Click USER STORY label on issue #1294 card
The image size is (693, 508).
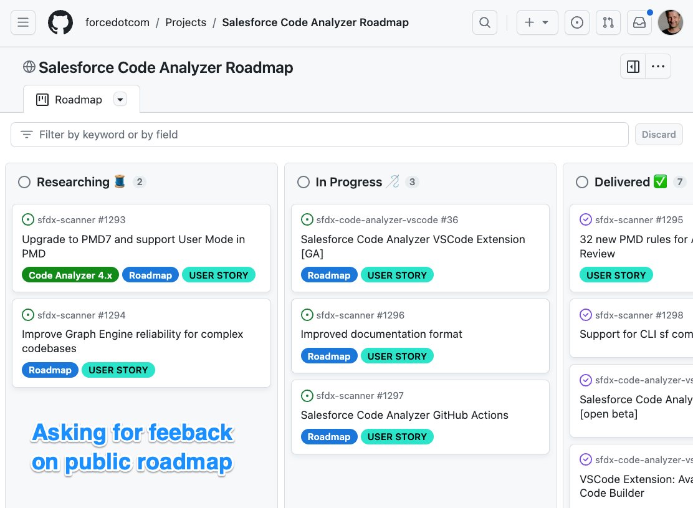coord(118,370)
